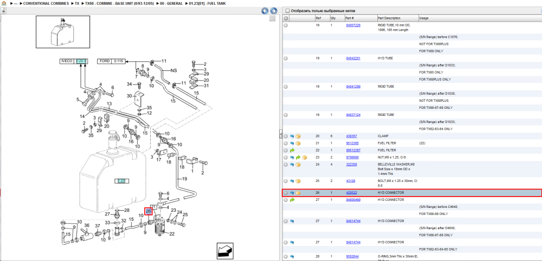Add part 84041298 with its circle icon
Screen dimensions: 542x261
(x=286, y=87)
